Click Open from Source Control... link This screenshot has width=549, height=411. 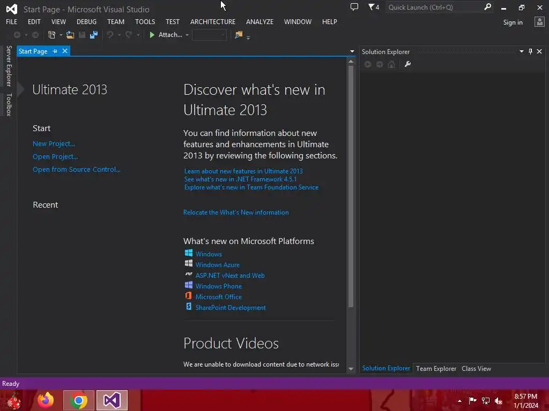77,170
